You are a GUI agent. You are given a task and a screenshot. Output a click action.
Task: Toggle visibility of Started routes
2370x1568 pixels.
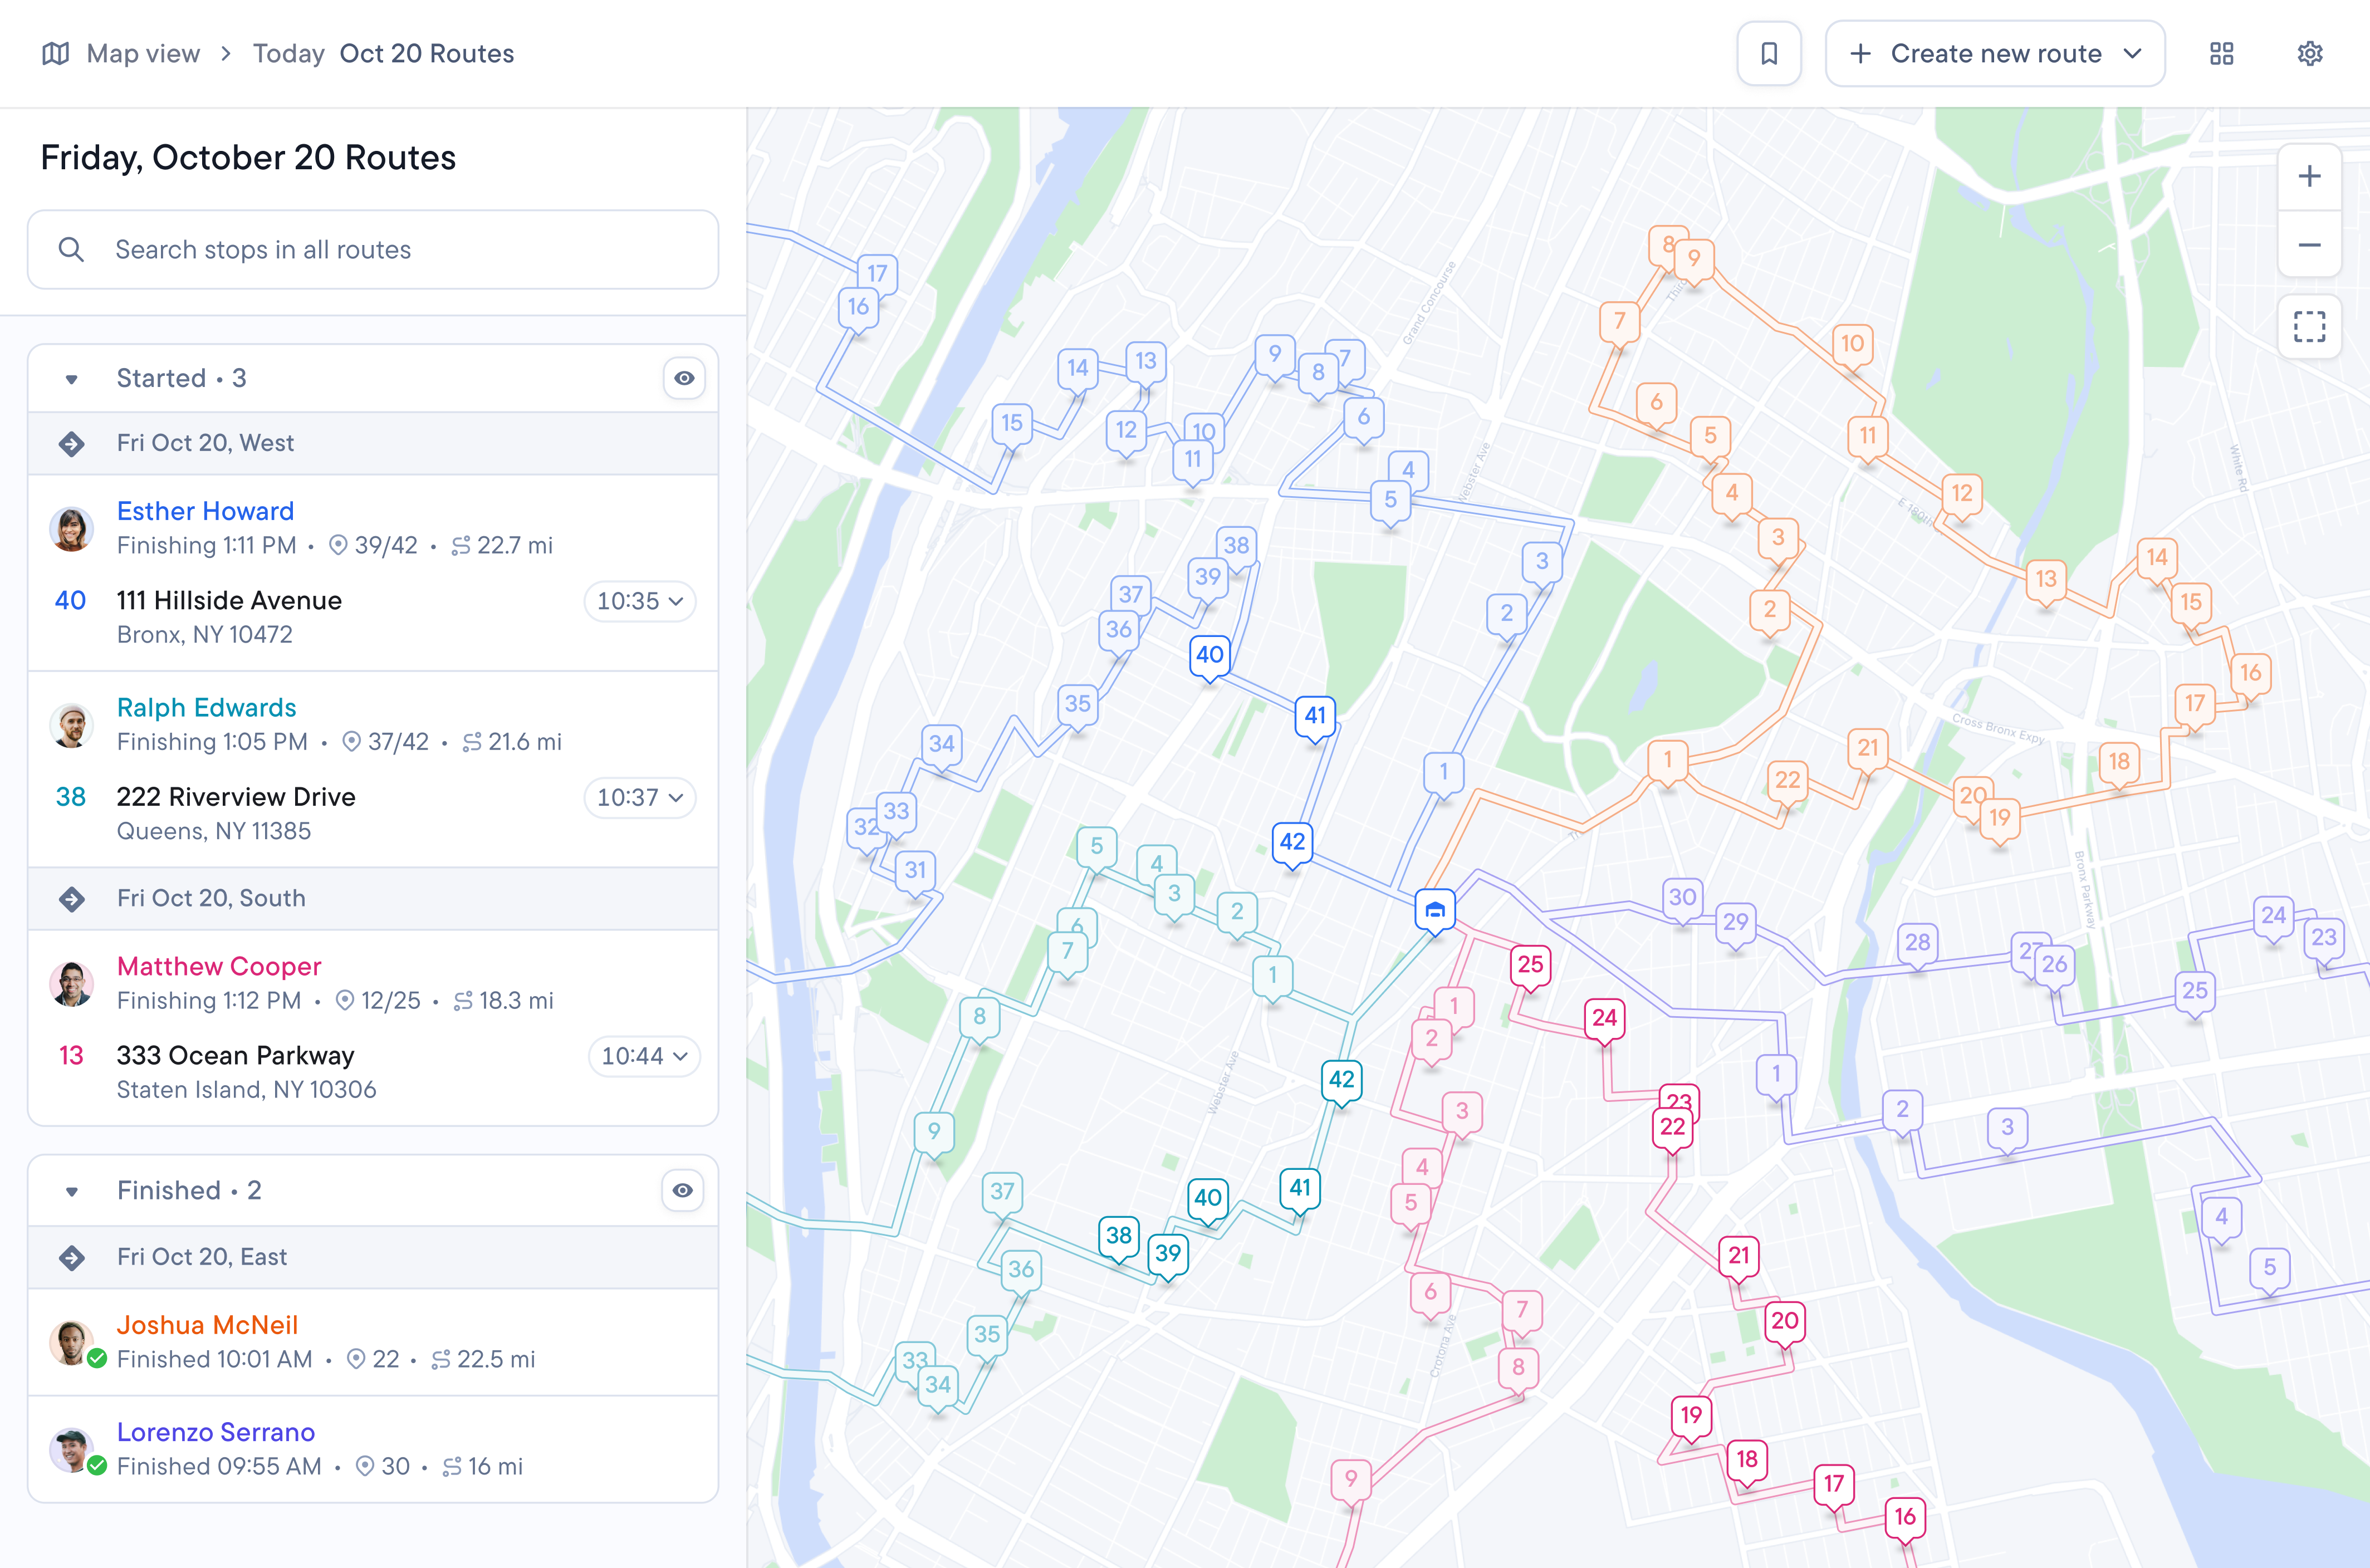click(684, 378)
